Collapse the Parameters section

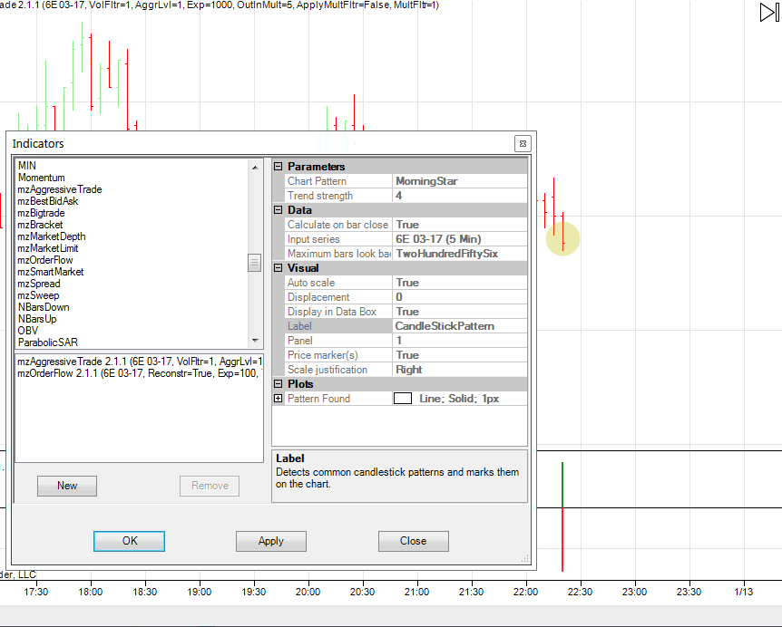tap(279, 167)
